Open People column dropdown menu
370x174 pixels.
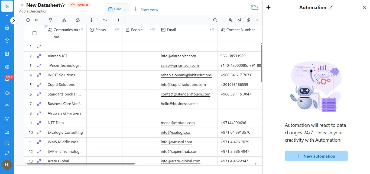point(153,30)
